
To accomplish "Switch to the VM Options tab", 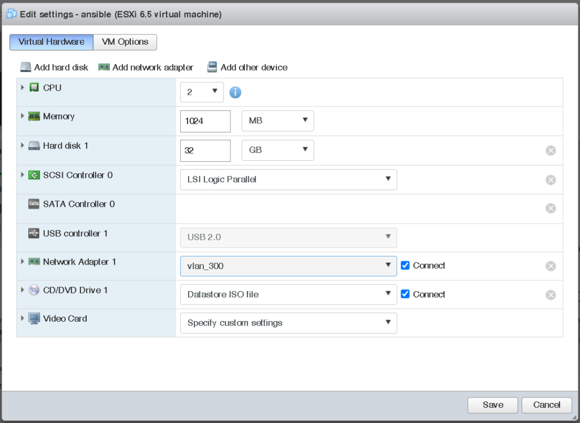I will [125, 42].
